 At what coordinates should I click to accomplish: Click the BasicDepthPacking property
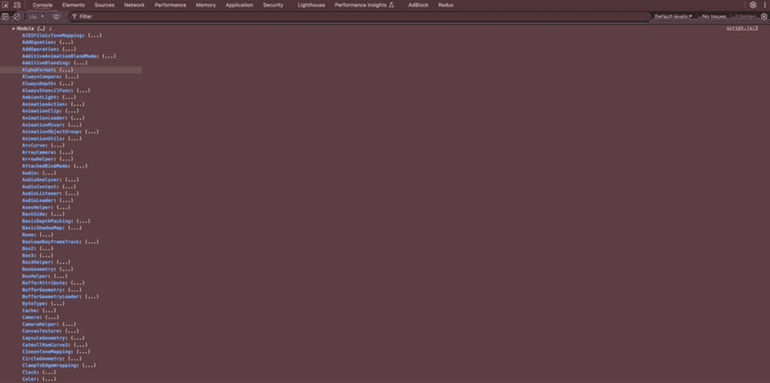point(56,221)
